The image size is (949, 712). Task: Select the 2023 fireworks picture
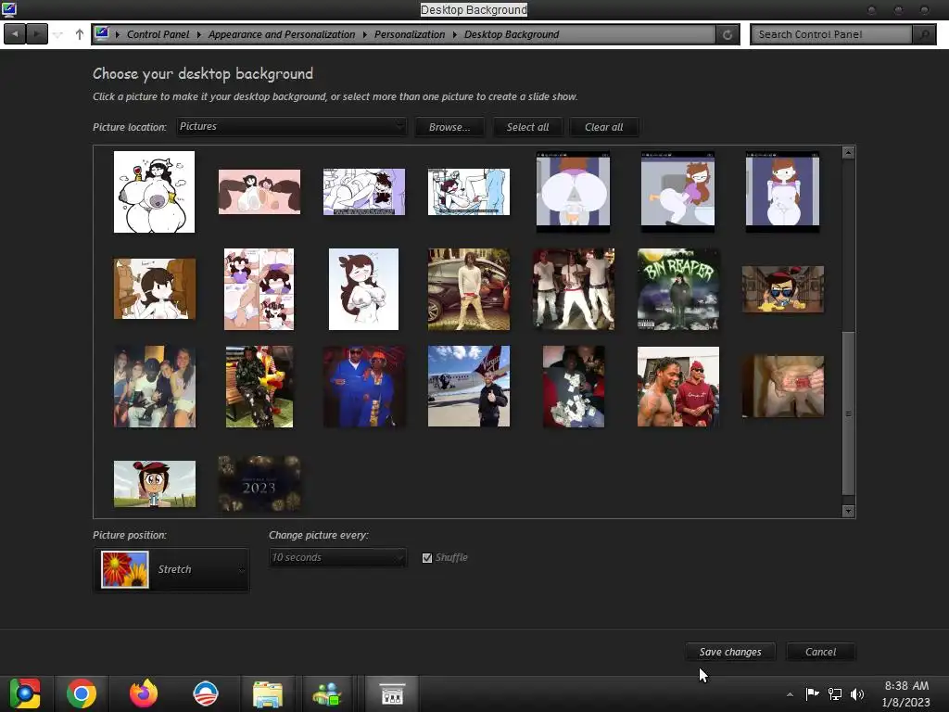[259, 484]
